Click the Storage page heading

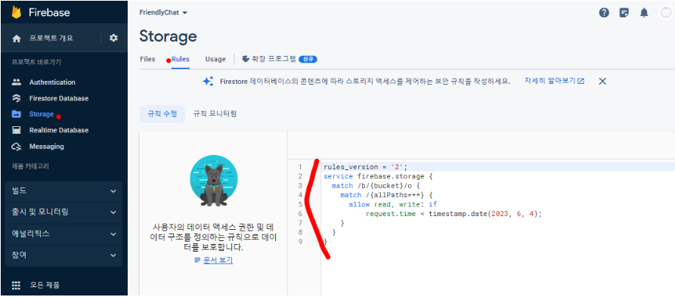[168, 36]
